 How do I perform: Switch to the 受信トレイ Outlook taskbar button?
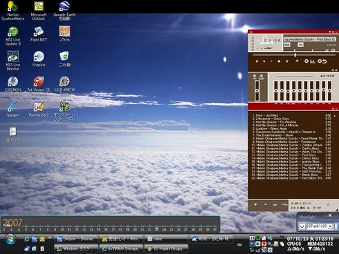(122, 239)
